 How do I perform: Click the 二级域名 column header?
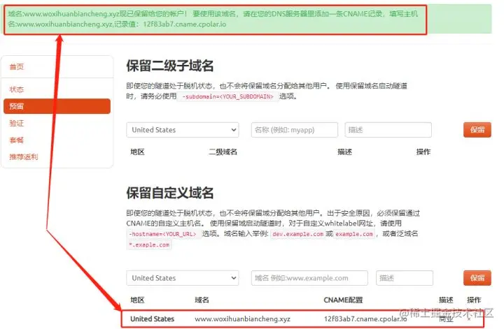point(223,152)
